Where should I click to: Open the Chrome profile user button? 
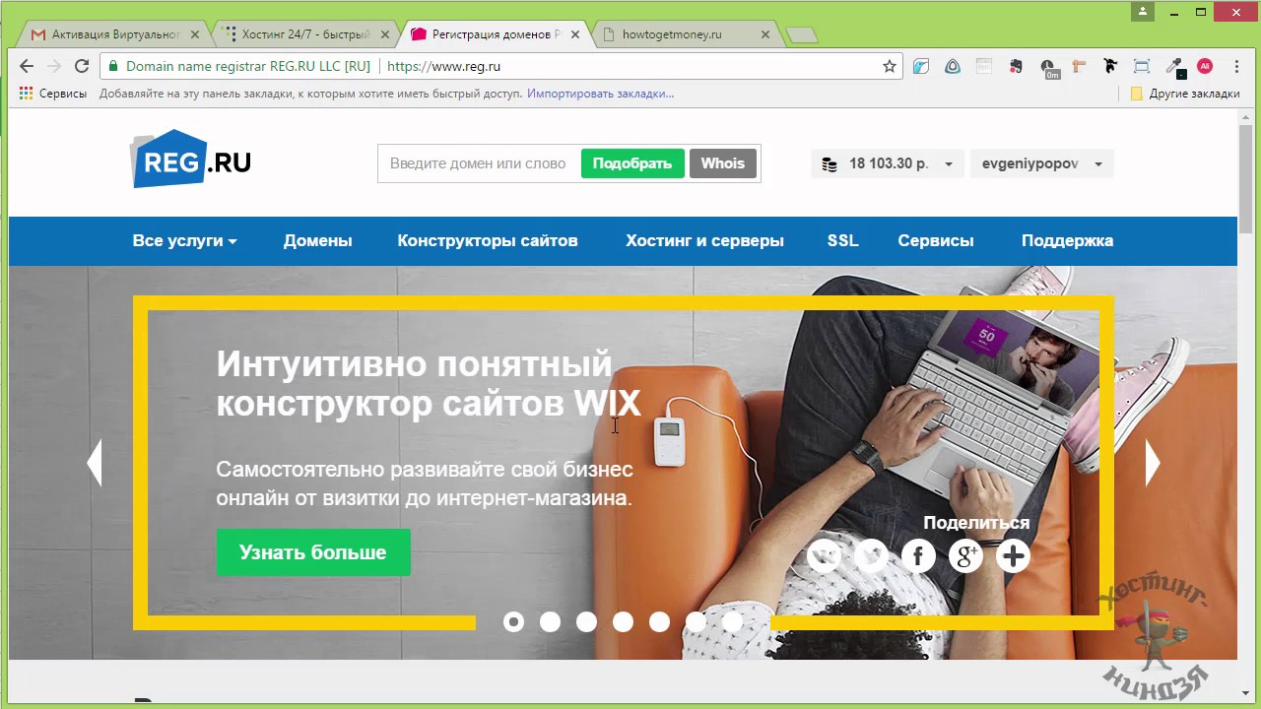tap(1142, 12)
